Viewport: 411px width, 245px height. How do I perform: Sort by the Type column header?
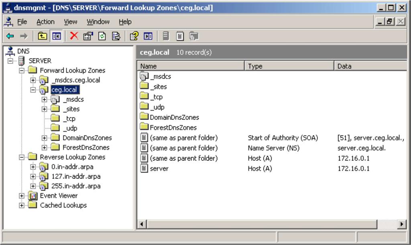pyautogui.click(x=289, y=66)
